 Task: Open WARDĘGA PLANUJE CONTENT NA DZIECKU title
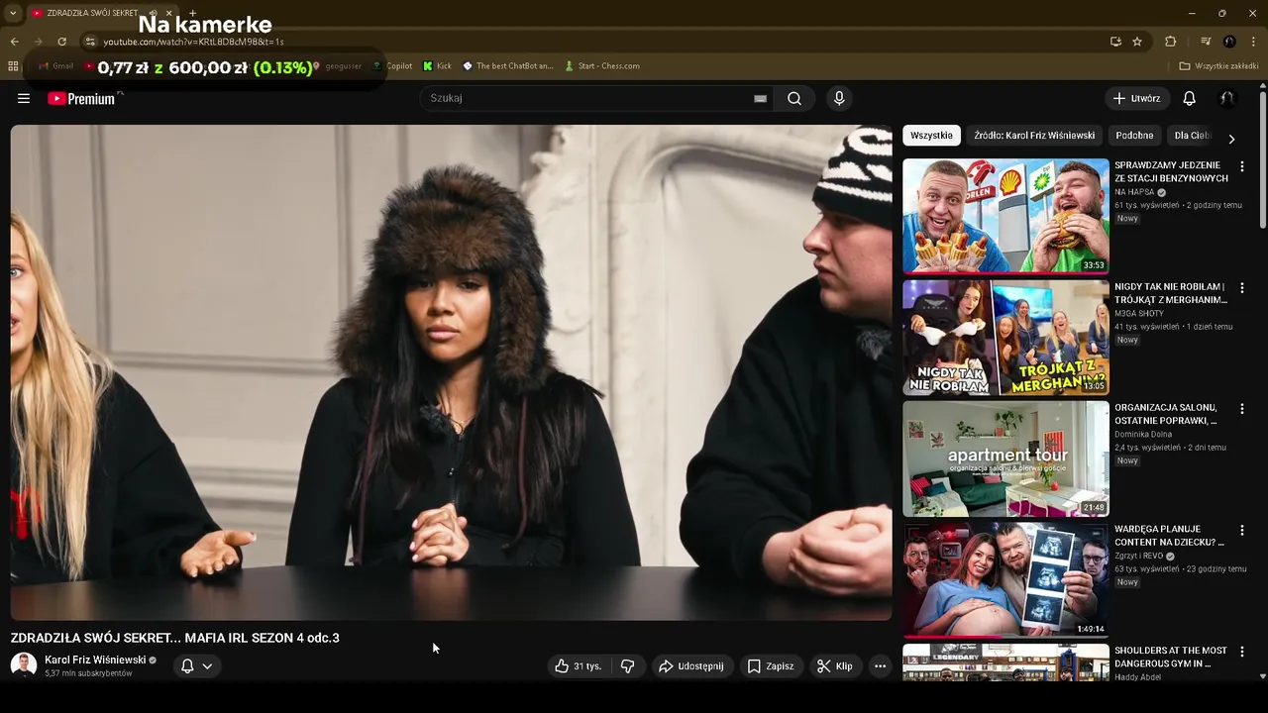(x=1170, y=536)
